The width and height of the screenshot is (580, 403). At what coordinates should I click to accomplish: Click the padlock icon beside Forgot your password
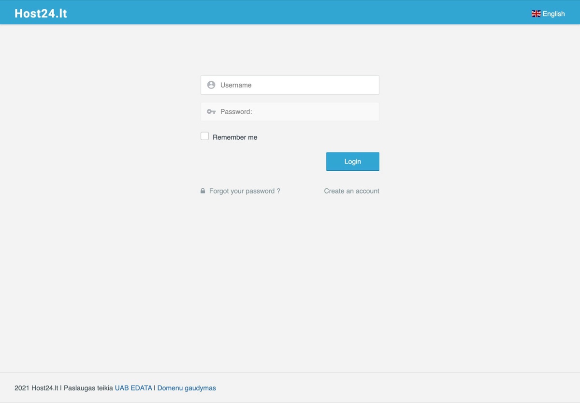[203, 191]
